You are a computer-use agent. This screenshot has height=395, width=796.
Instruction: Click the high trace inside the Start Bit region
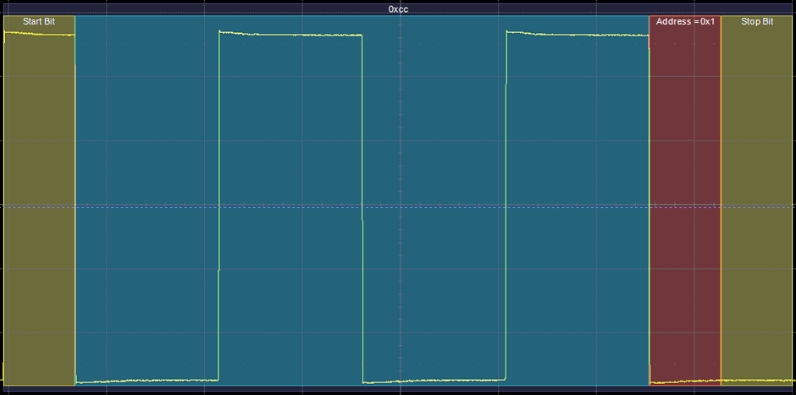39,34
